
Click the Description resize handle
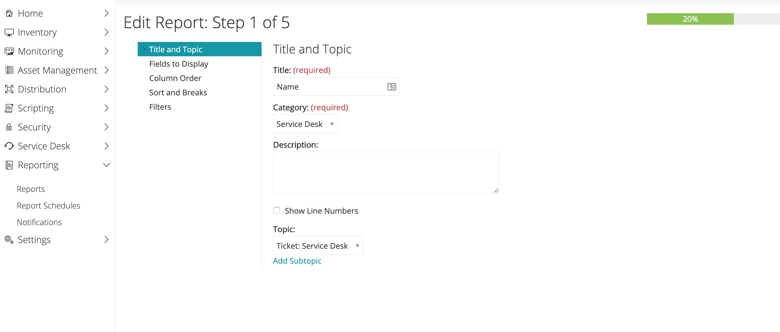496,190
